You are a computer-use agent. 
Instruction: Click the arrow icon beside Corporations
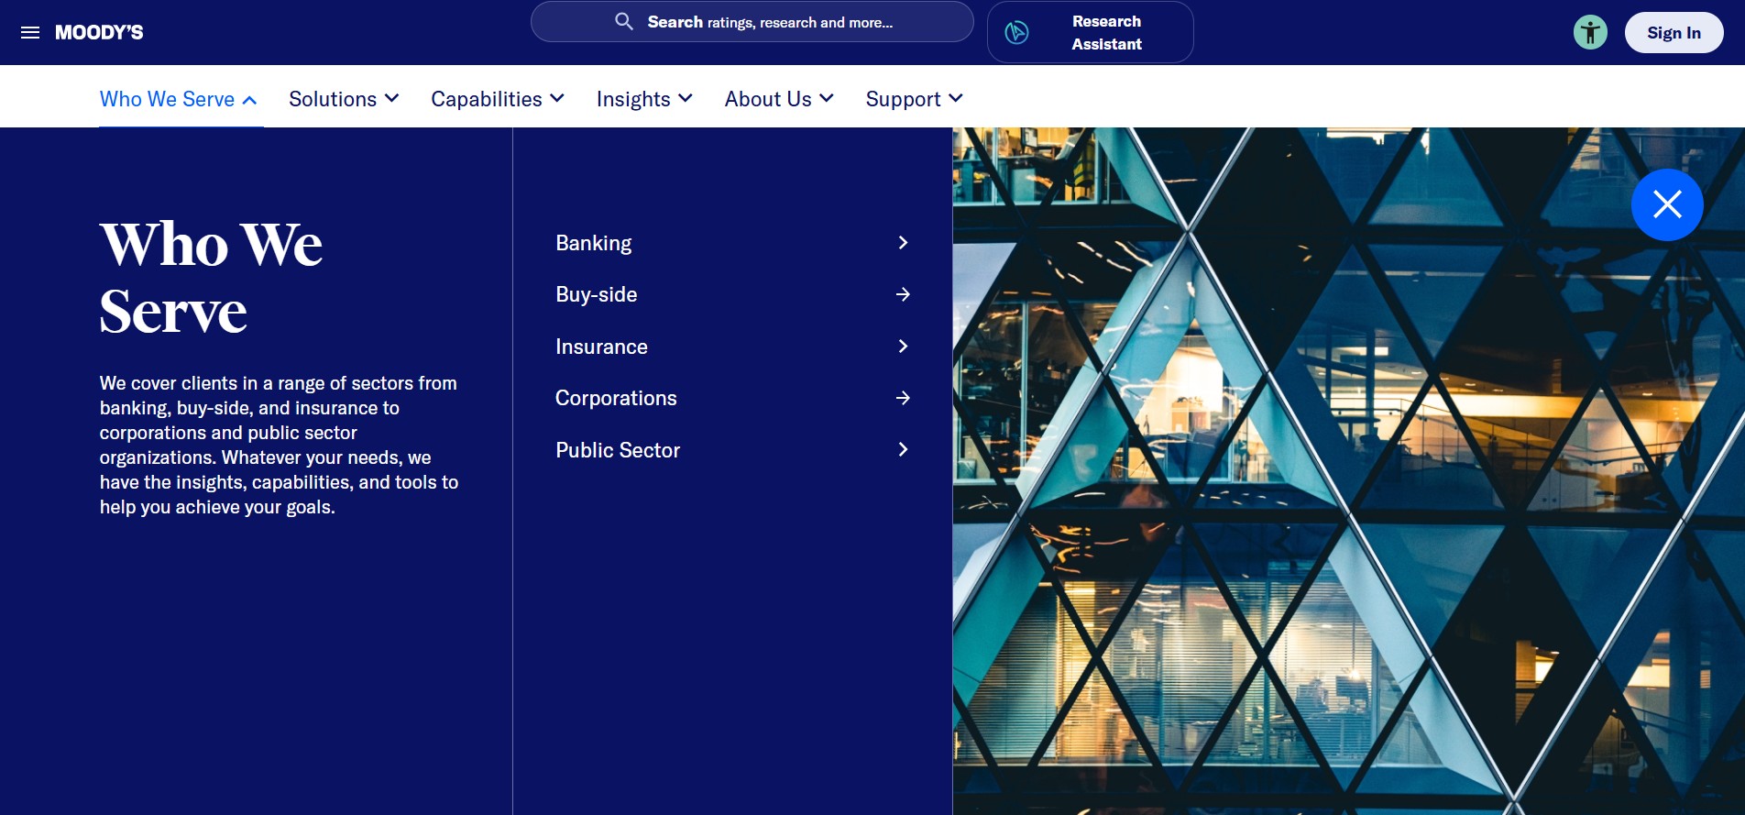903,398
